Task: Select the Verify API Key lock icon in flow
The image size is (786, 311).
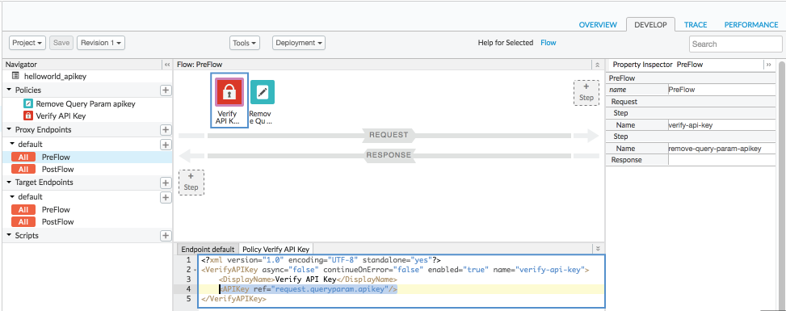Action: [x=229, y=92]
